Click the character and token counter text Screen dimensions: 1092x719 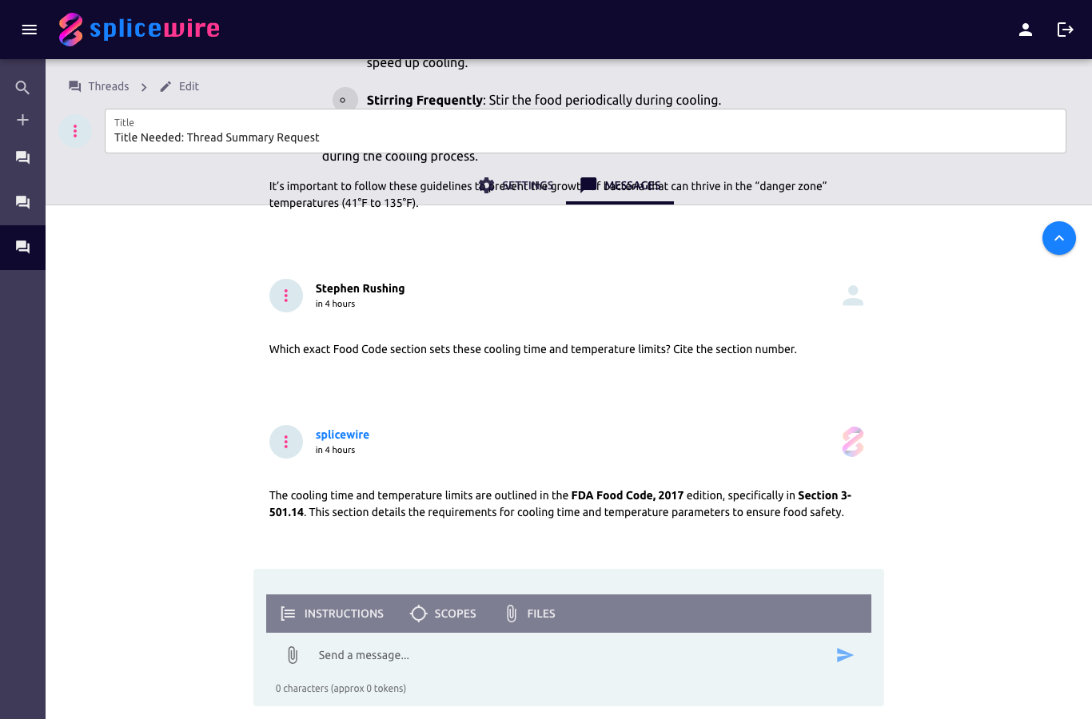click(x=341, y=689)
